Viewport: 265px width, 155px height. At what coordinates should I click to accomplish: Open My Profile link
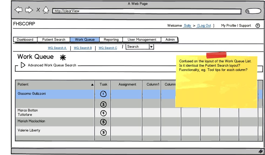tap(229, 26)
